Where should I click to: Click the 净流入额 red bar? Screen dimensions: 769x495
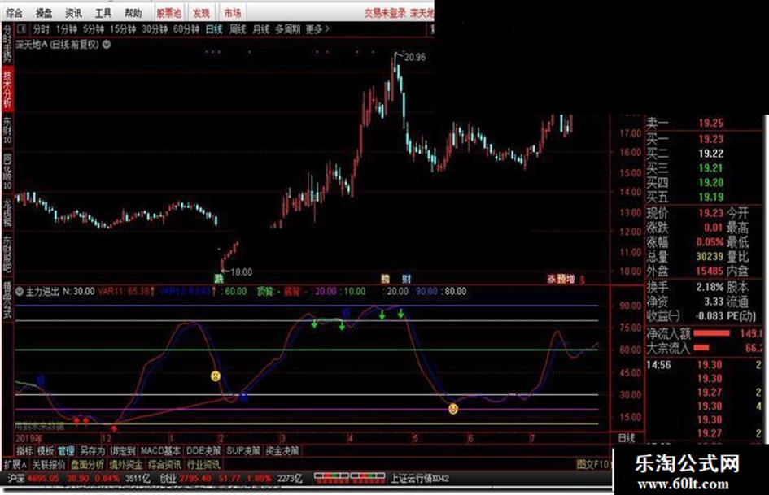coord(712,333)
